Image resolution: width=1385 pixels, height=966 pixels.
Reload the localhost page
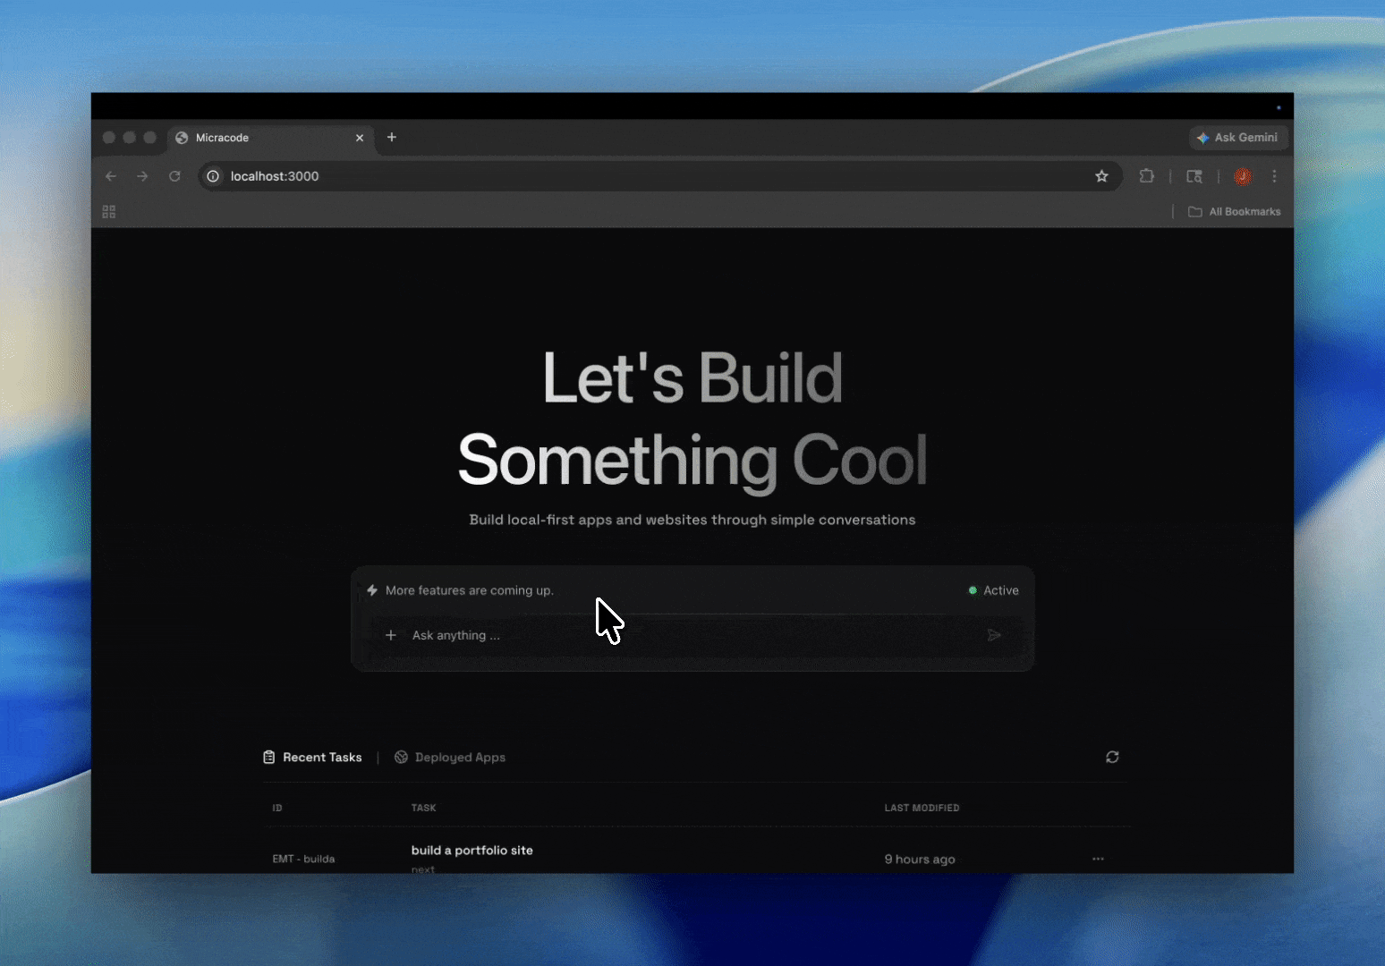pos(174,176)
